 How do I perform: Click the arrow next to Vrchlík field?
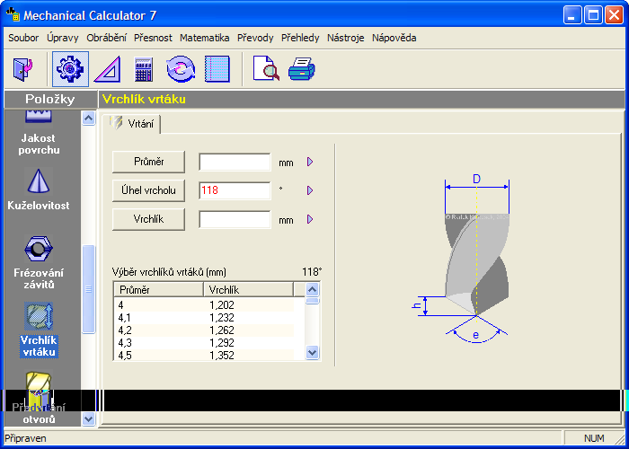(310, 219)
